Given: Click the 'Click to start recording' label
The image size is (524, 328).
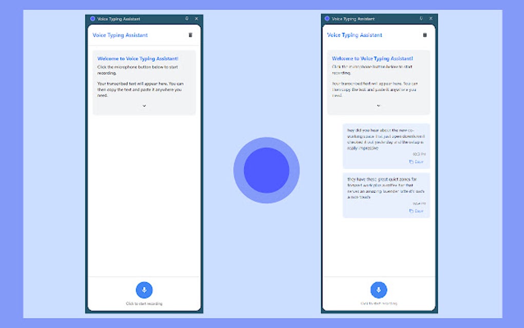Looking at the screenshot, I should [x=144, y=303].
